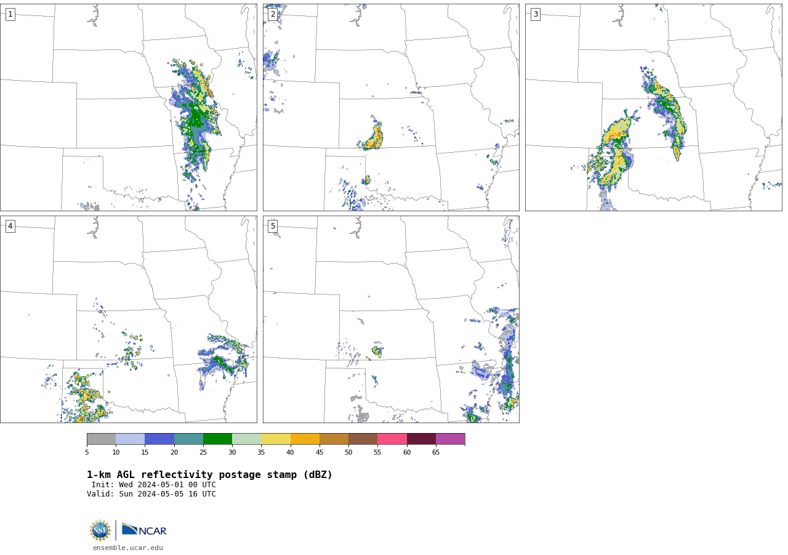This screenshot has width=788, height=555.
Task: Click the pink 55-60 dBZ swatch
Action: coord(392,439)
